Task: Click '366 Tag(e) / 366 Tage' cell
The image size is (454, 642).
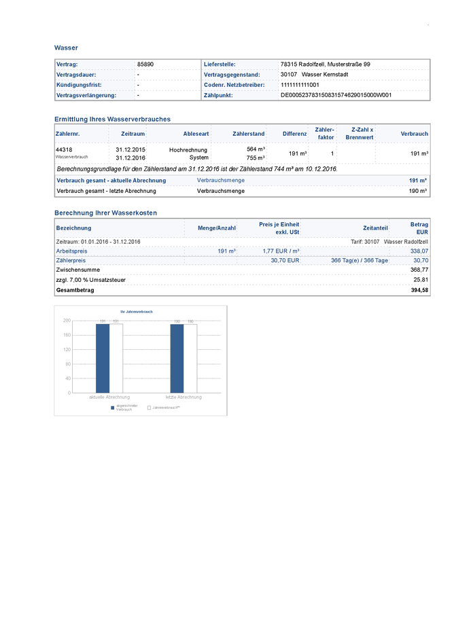Action: tap(360, 260)
